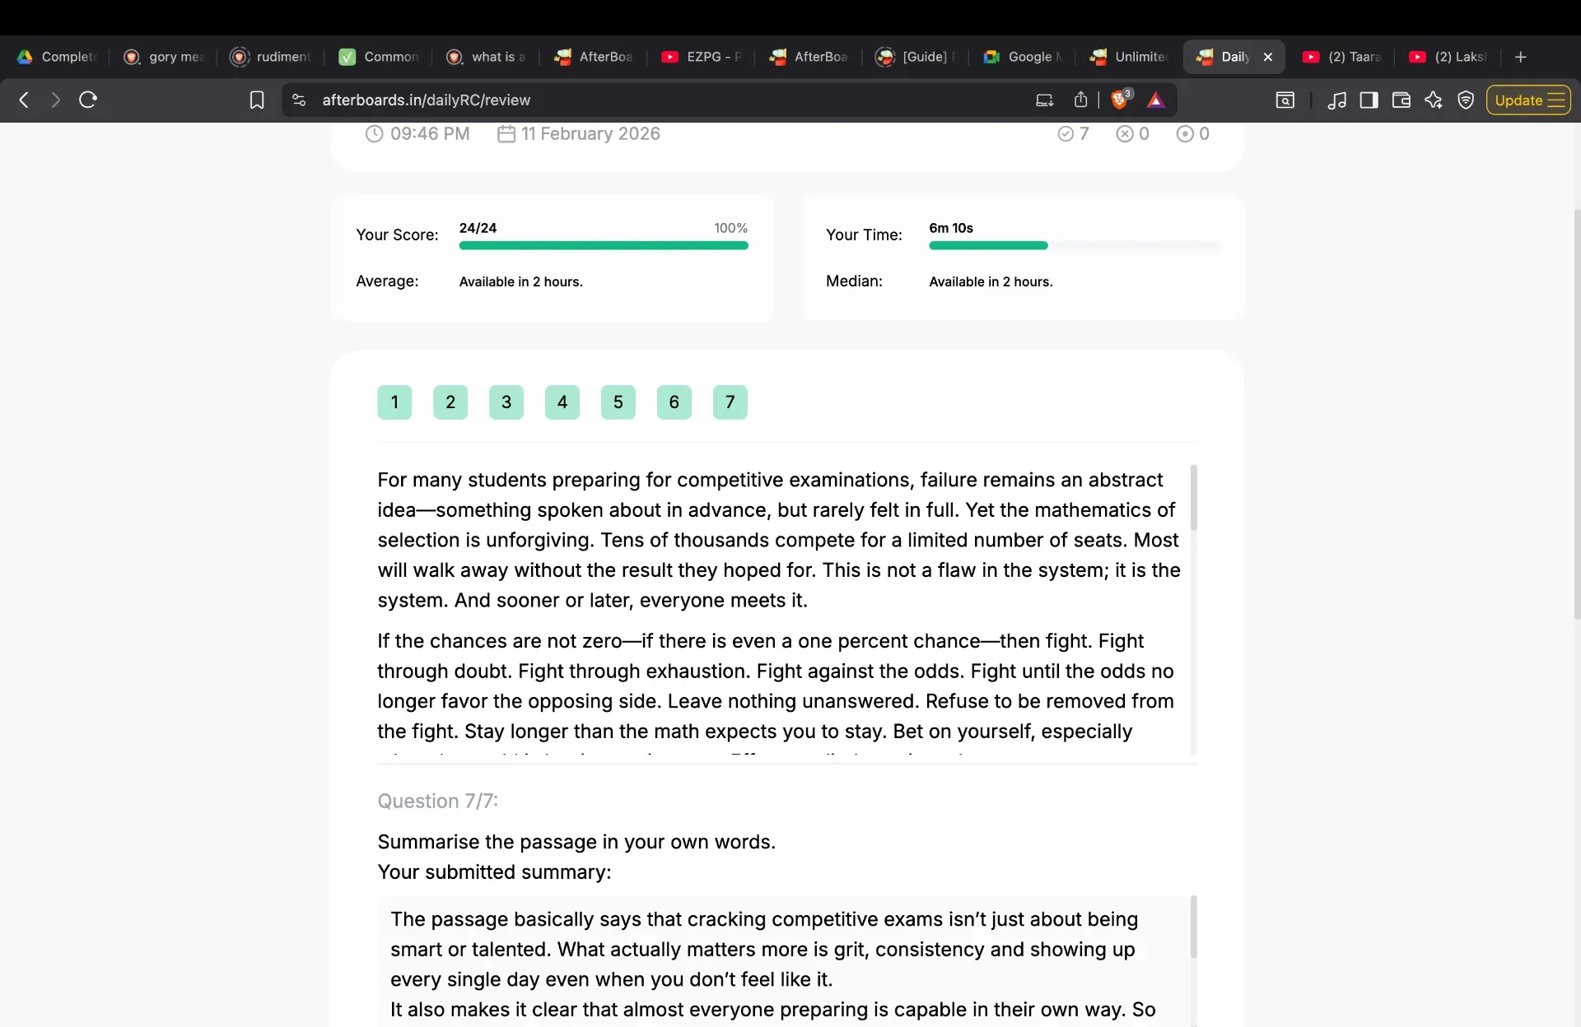
Task: Go back to the previous page
Action: [x=24, y=100]
